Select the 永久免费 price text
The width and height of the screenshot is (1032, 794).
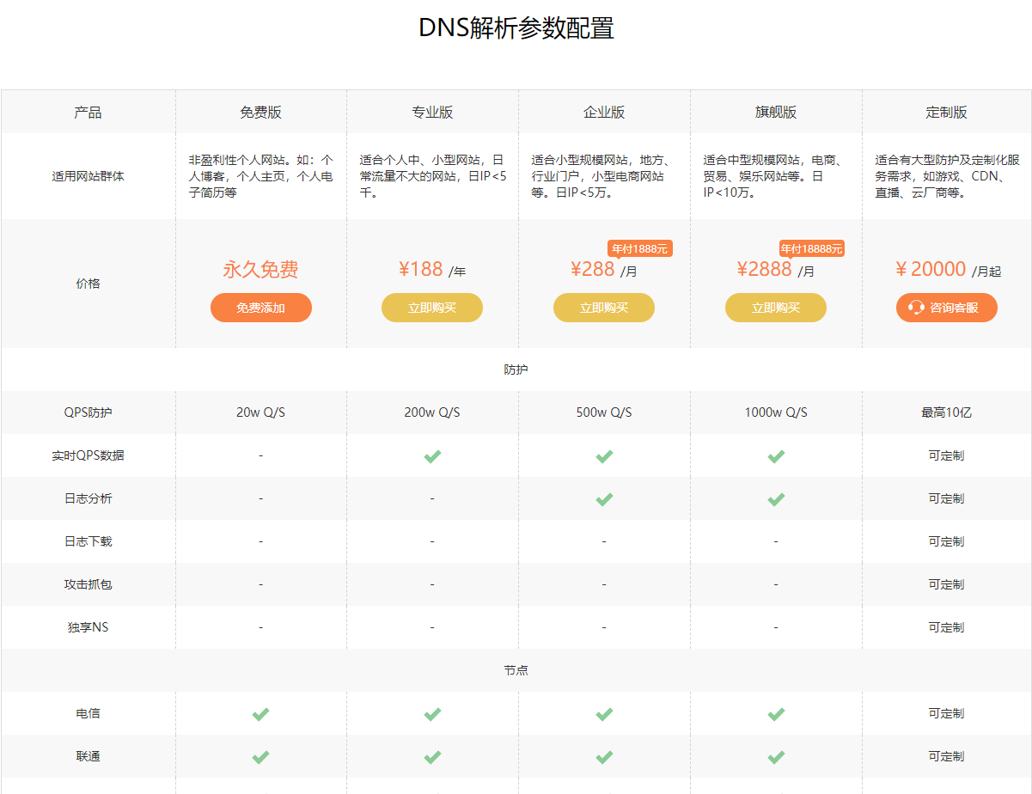point(260,270)
